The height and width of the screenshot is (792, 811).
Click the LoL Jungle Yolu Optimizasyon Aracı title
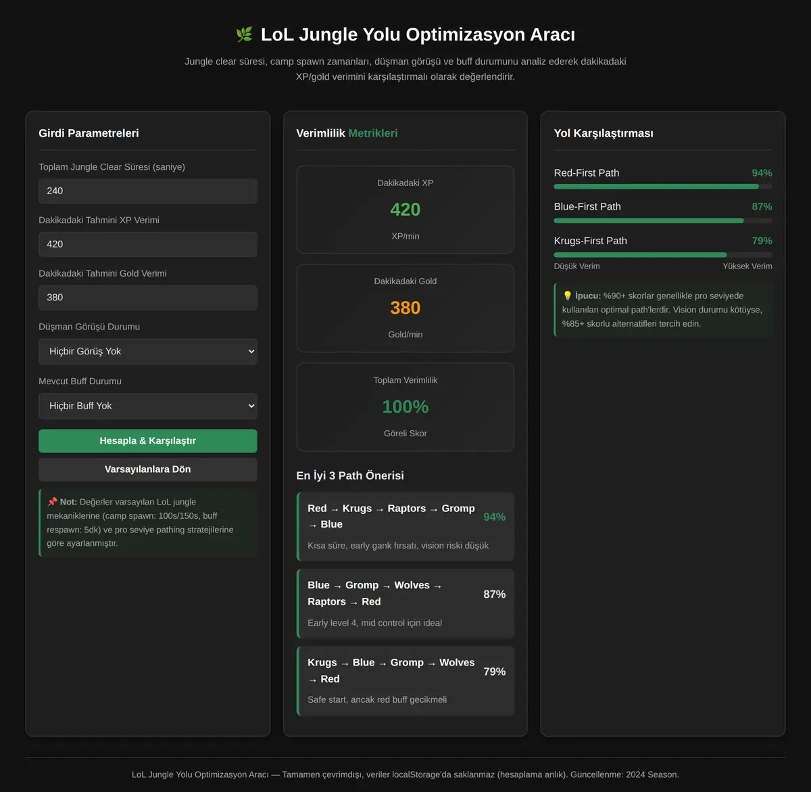pyautogui.click(x=418, y=34)
